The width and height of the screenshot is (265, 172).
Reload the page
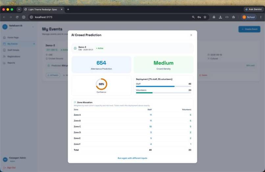(x=17, y=17)
